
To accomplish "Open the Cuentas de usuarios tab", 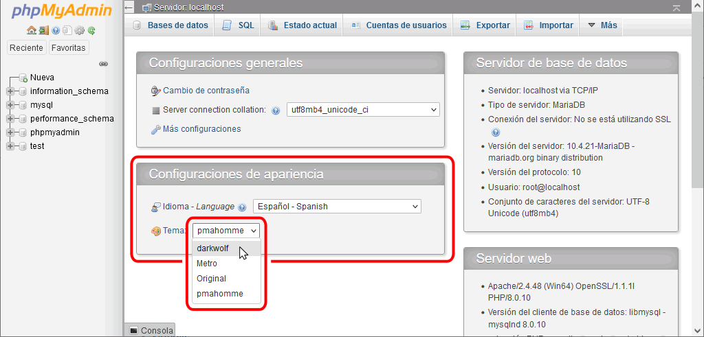I will (x=399, y=25).
